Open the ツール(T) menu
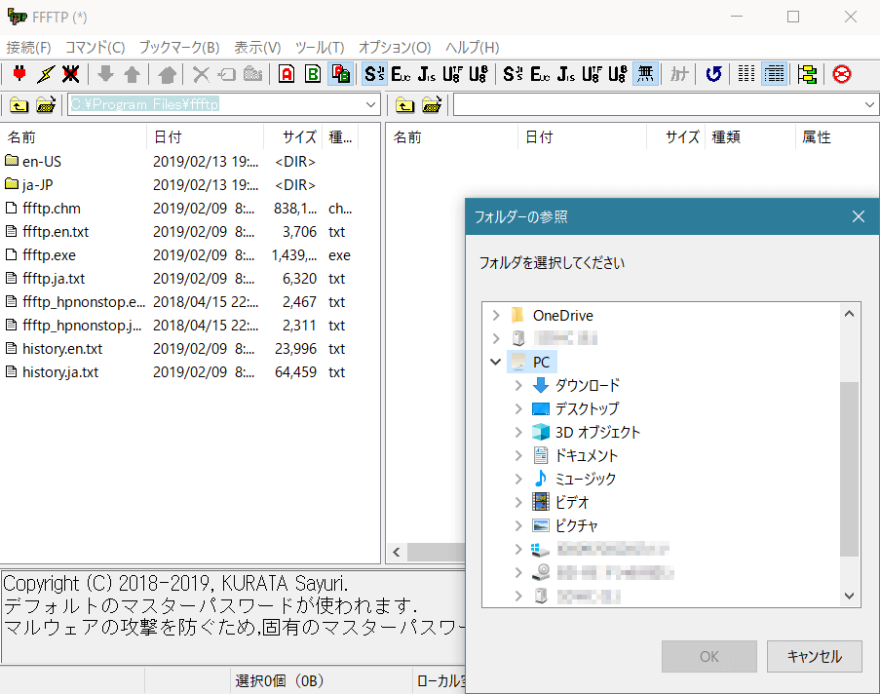Screen dimensions: 880x694 tap(320, 48)
